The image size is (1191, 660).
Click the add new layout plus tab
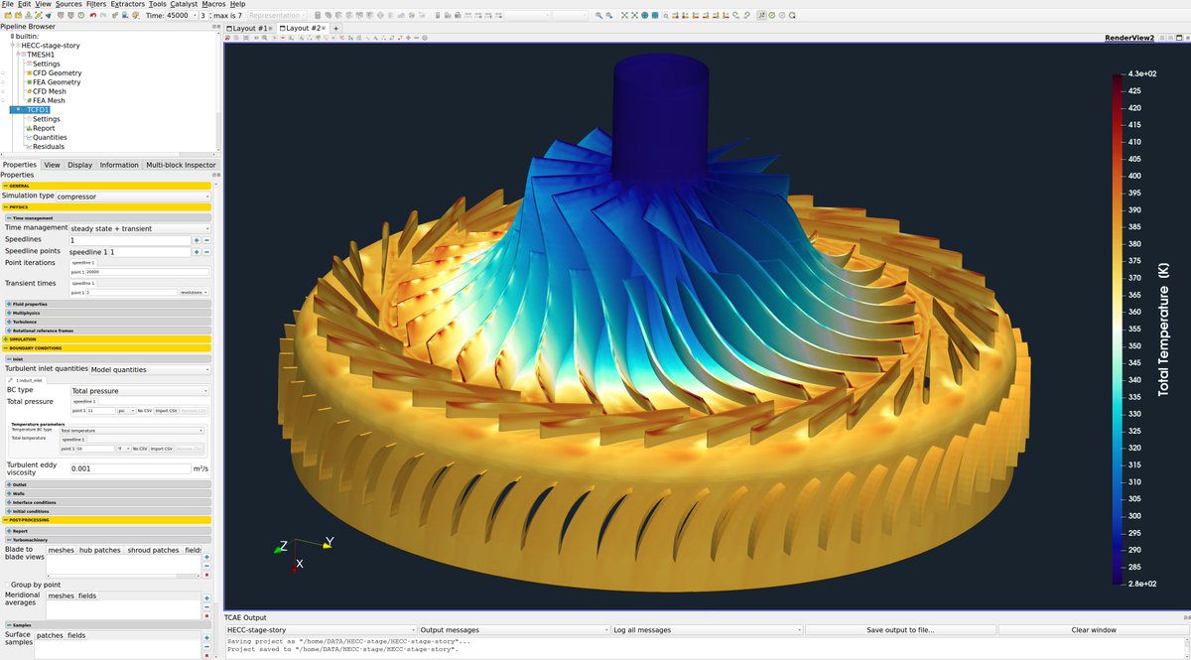click(x=335, y=28)
